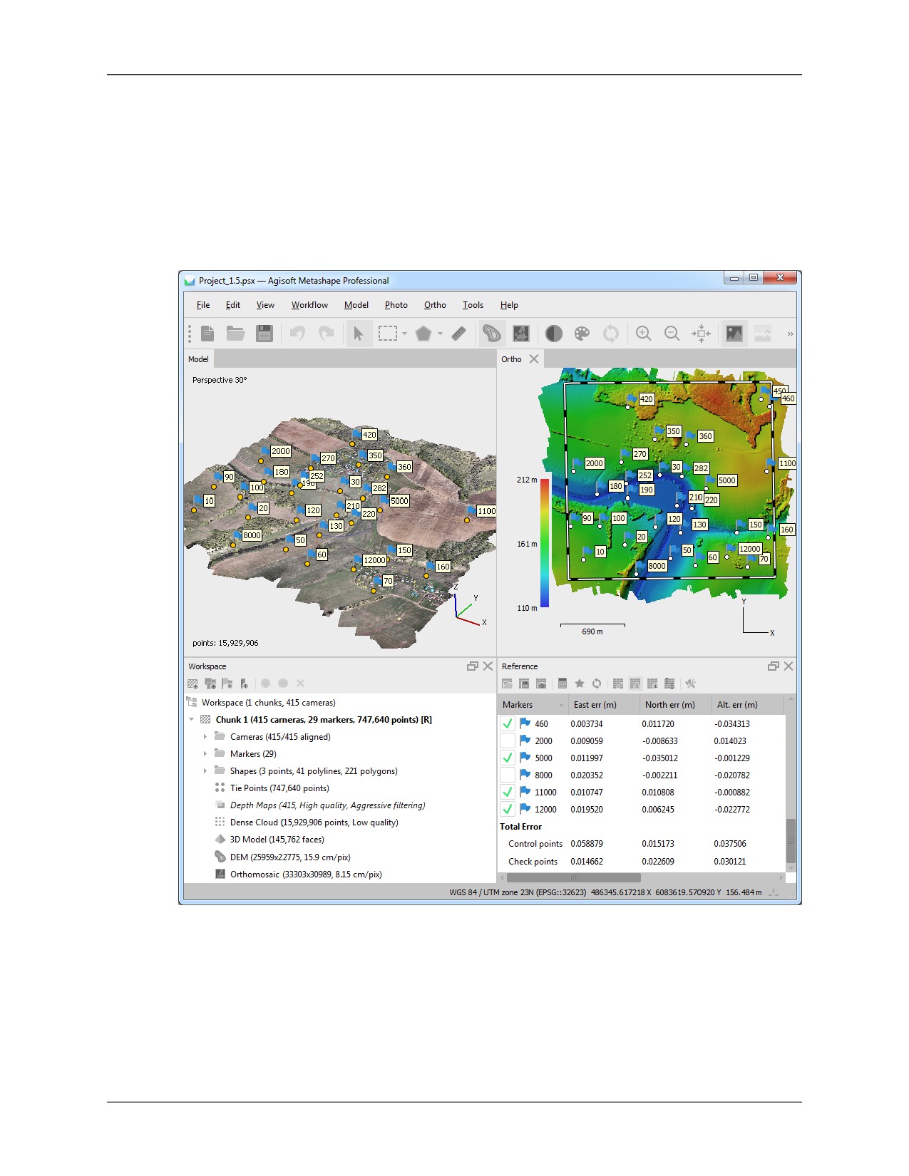Select the Orthomosaic item in Workspace tree
Screen dimensions: 909x1176
[305, 875]
